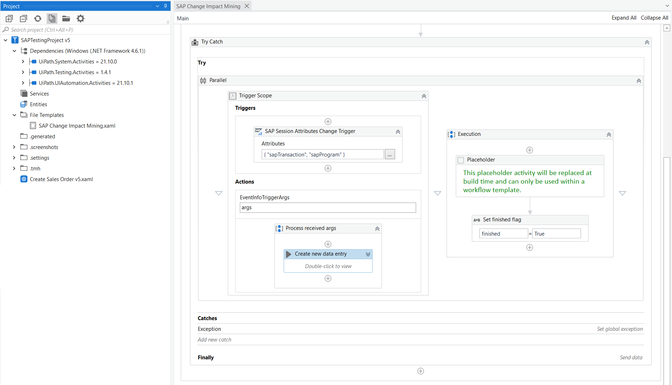Click the Main breadcrumb
Screen dimensions: 672x385
[183, 19]
